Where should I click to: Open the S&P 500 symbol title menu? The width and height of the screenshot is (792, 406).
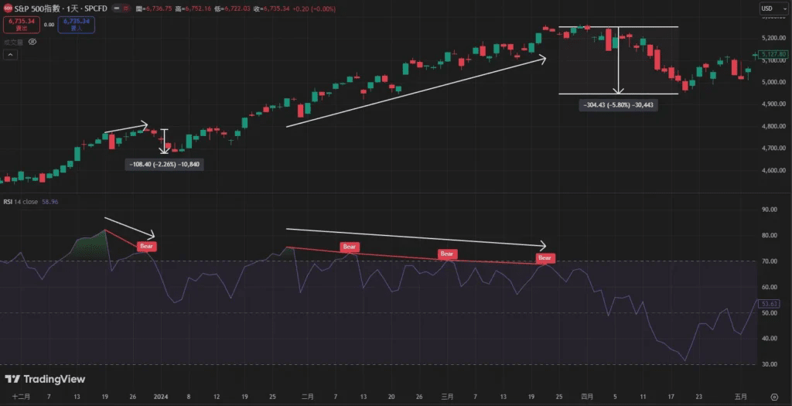(x=60, y=9)
